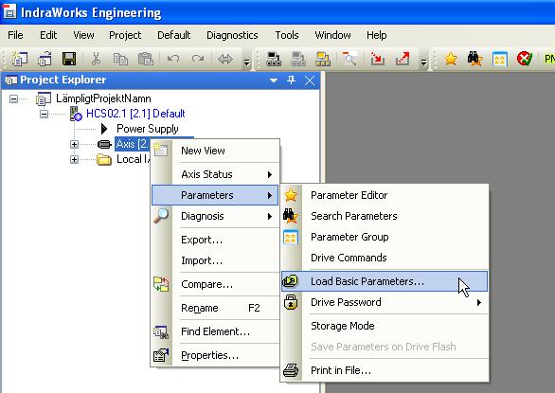
Task: Click the new project toolbar icon
Action: point(20,59)
